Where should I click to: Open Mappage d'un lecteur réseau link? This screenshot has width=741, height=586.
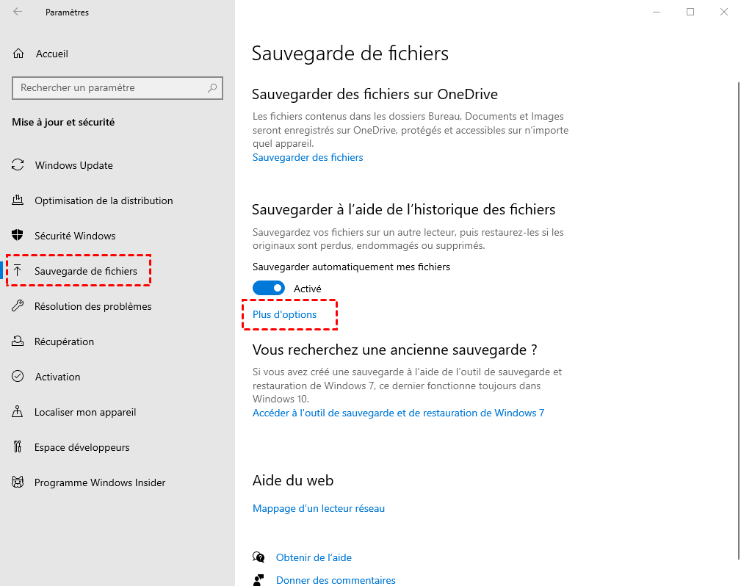319,508
